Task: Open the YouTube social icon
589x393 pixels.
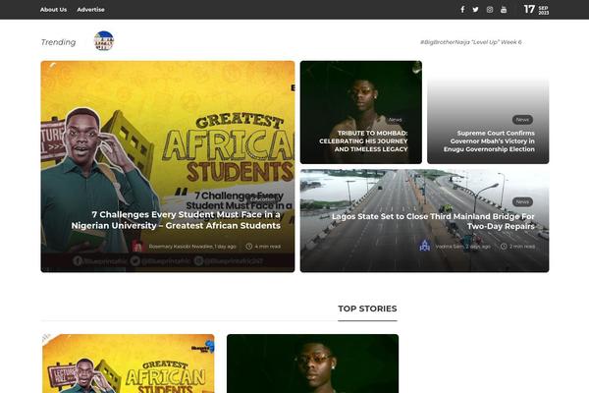Action: pyautogui.click(x=504, y=10)
